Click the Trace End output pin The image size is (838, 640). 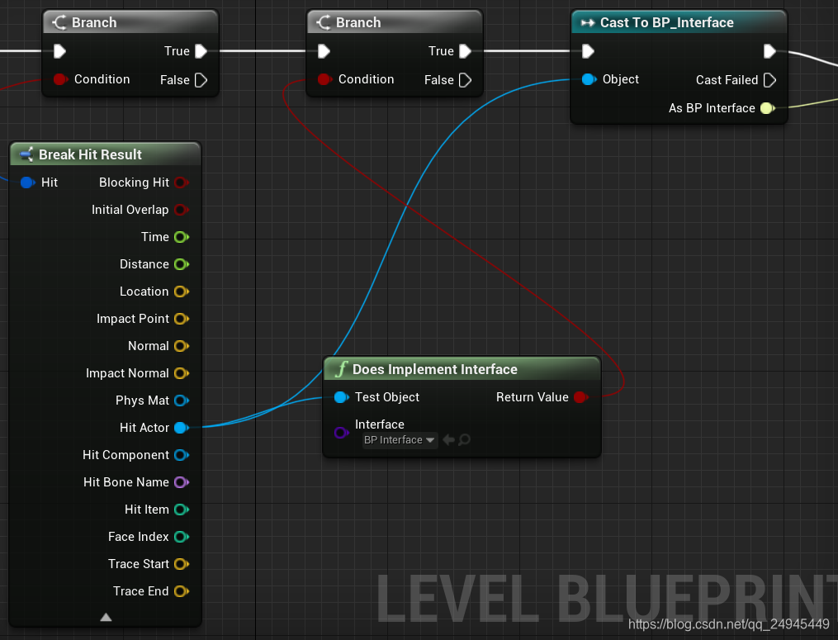[181, 591]
